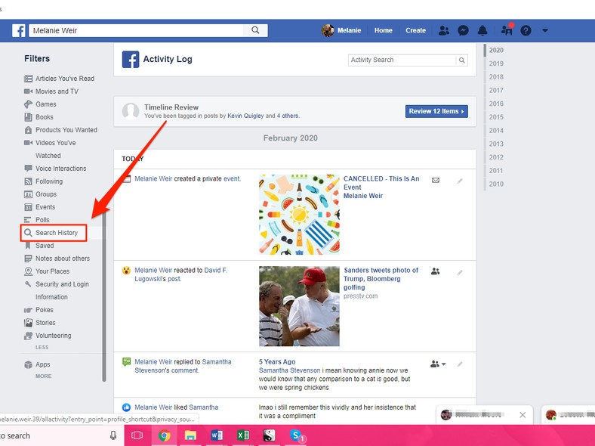
Task: Expand account dropdown arrow in header
Action: 545,30
